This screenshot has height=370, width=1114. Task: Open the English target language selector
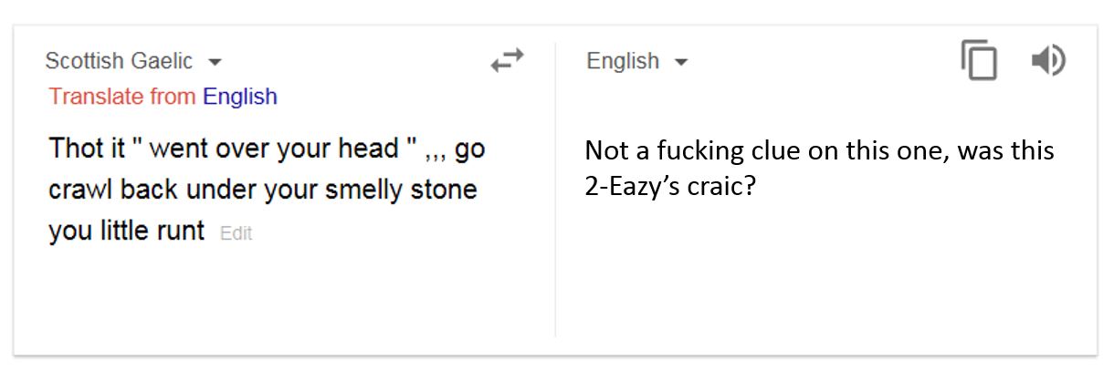point(623,61)
